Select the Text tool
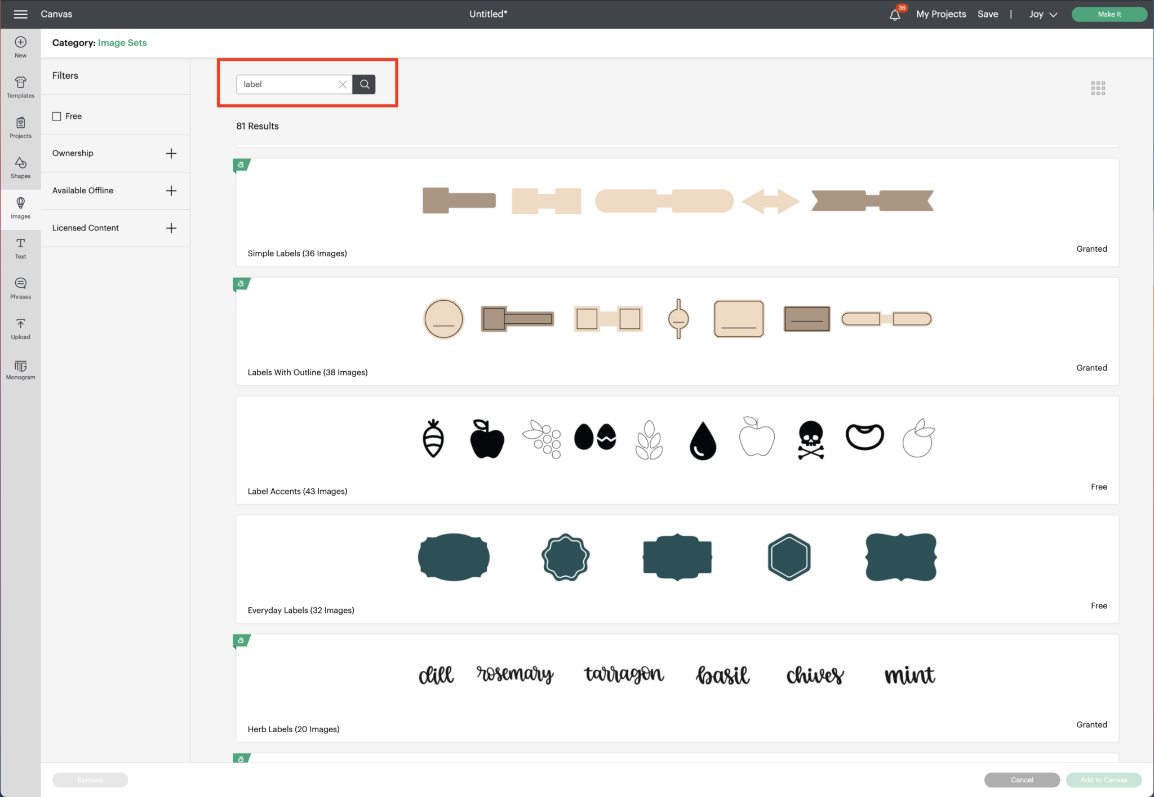Image resolution: width=1154 pixels, height=797 pixels. (20, 248)
